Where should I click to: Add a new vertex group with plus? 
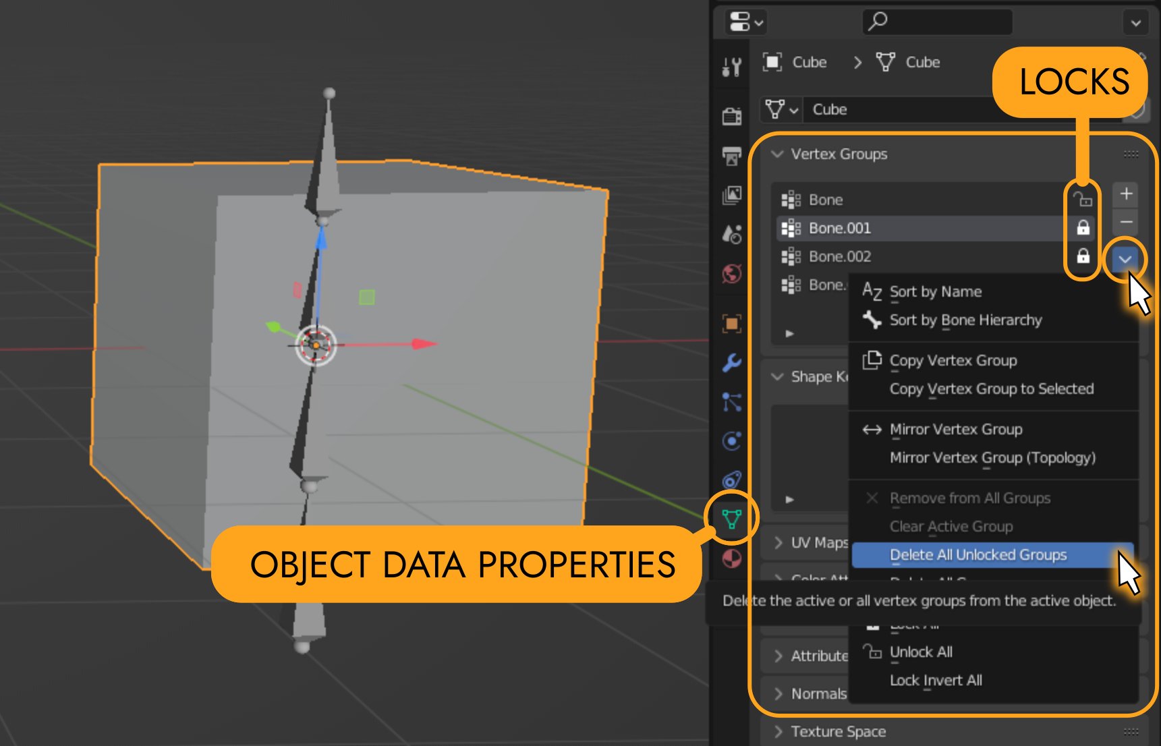(x=1125, y=195)
